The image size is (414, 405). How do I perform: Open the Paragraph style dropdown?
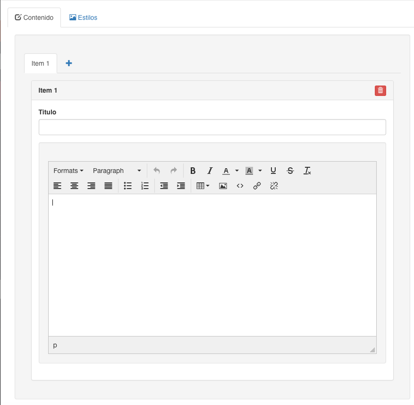pos(117,171)
